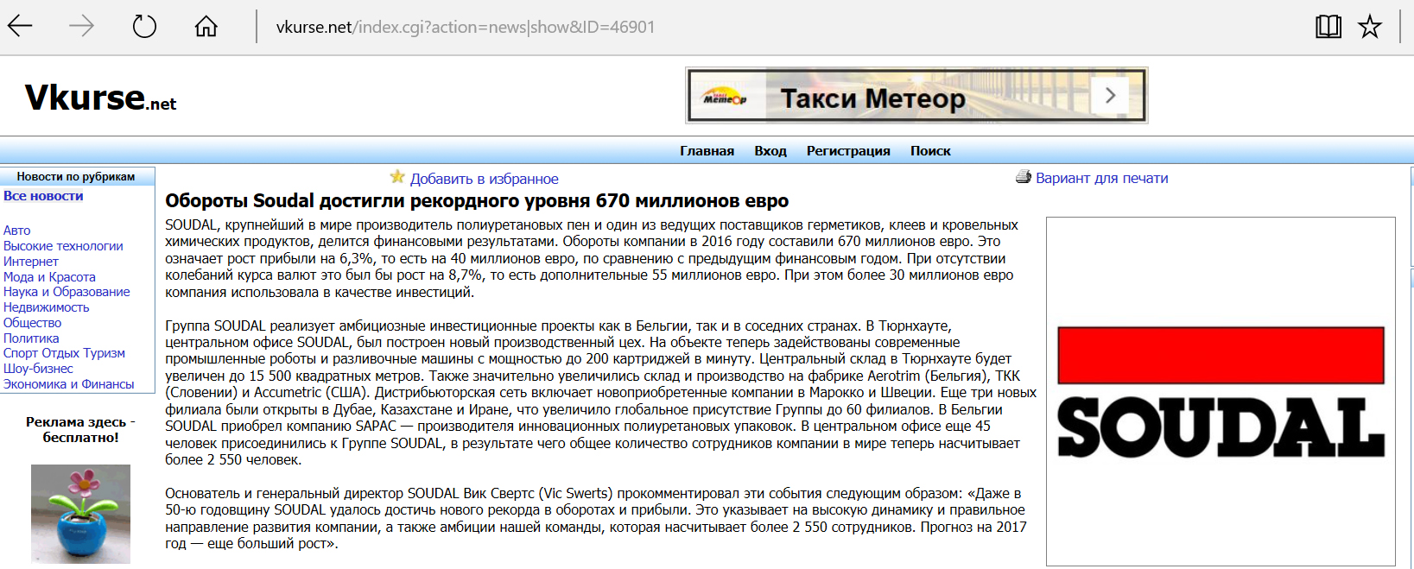Open the Недвижимость category
The width and height of the screenshot is (1414, 569).
coord(46,307)
